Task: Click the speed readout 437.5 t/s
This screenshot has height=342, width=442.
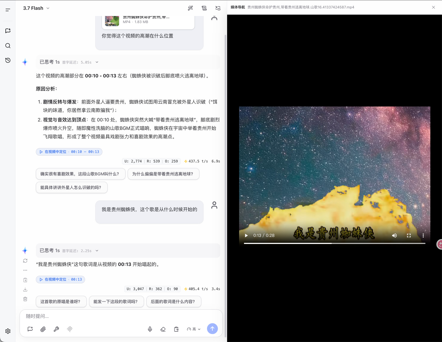Action: [x=196, y=161]
